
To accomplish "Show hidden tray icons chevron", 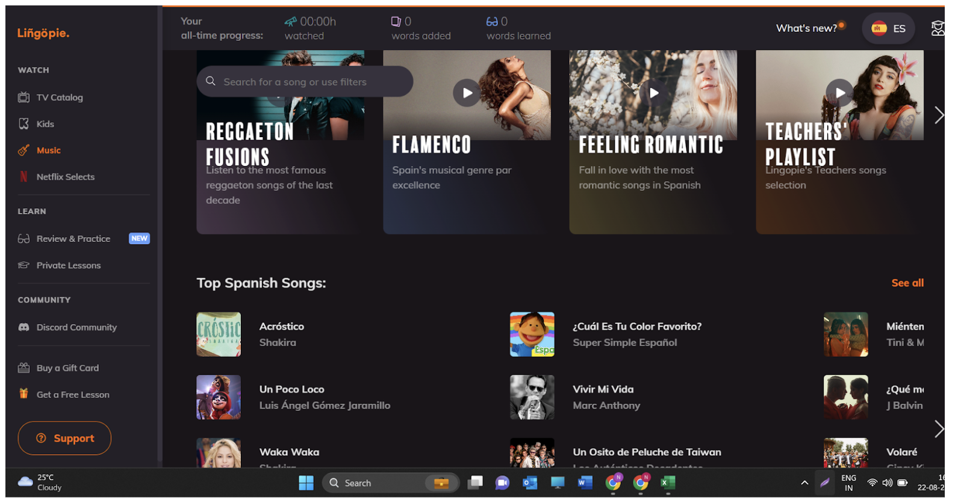I will click(x=804, y=483).
